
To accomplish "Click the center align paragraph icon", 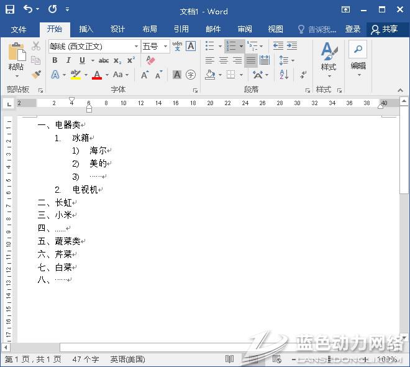I will 223,60.
